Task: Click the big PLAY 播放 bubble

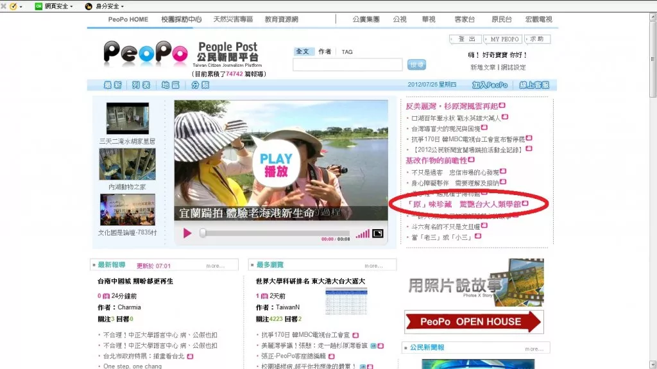Action: pyautogui.click(x=276, y=164)
